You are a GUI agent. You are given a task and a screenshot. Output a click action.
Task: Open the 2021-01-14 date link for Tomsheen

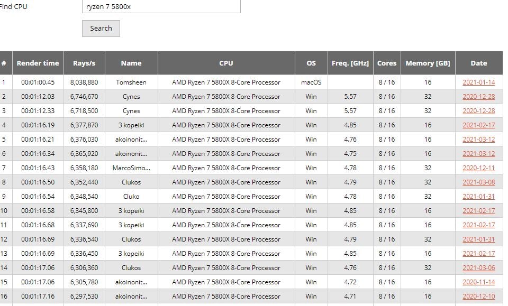pyautogui.click(x=479, y=82)
